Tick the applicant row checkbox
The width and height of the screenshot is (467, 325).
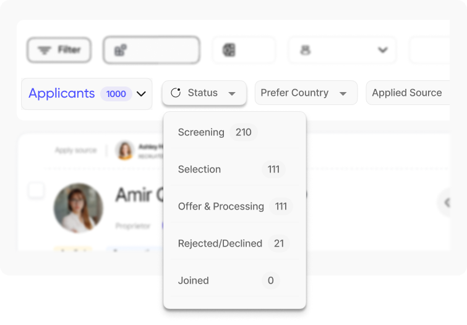coord(36,190)
